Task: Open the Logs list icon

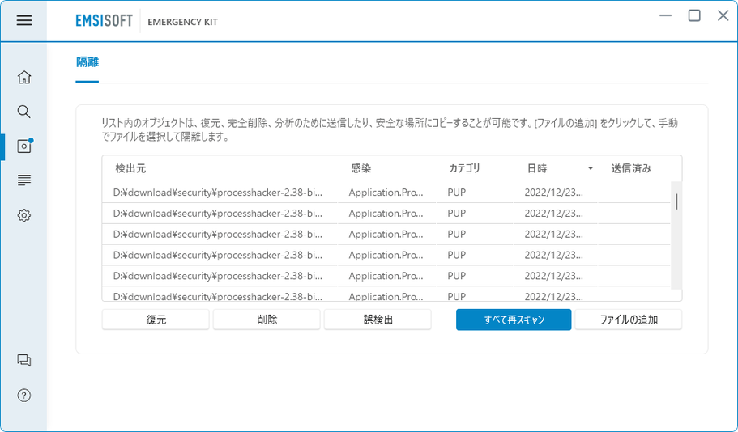Action: click(x=24, y=180)
